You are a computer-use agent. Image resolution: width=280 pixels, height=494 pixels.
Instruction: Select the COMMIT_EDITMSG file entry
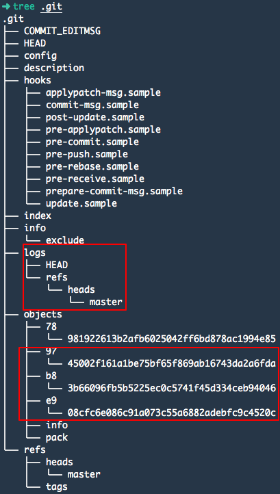pos(62,31)
